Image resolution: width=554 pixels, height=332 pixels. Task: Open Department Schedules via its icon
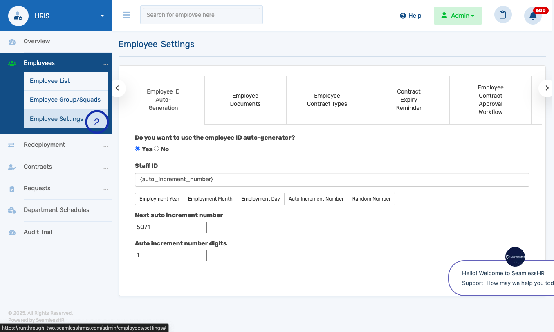12,210
